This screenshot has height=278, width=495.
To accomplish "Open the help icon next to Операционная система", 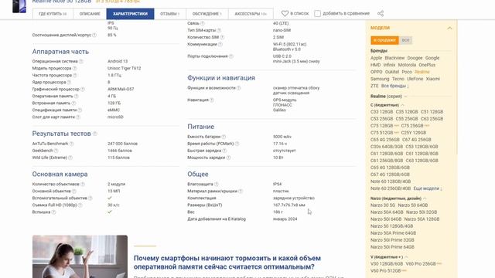I will pyautogui.click(x=81, y=61).
